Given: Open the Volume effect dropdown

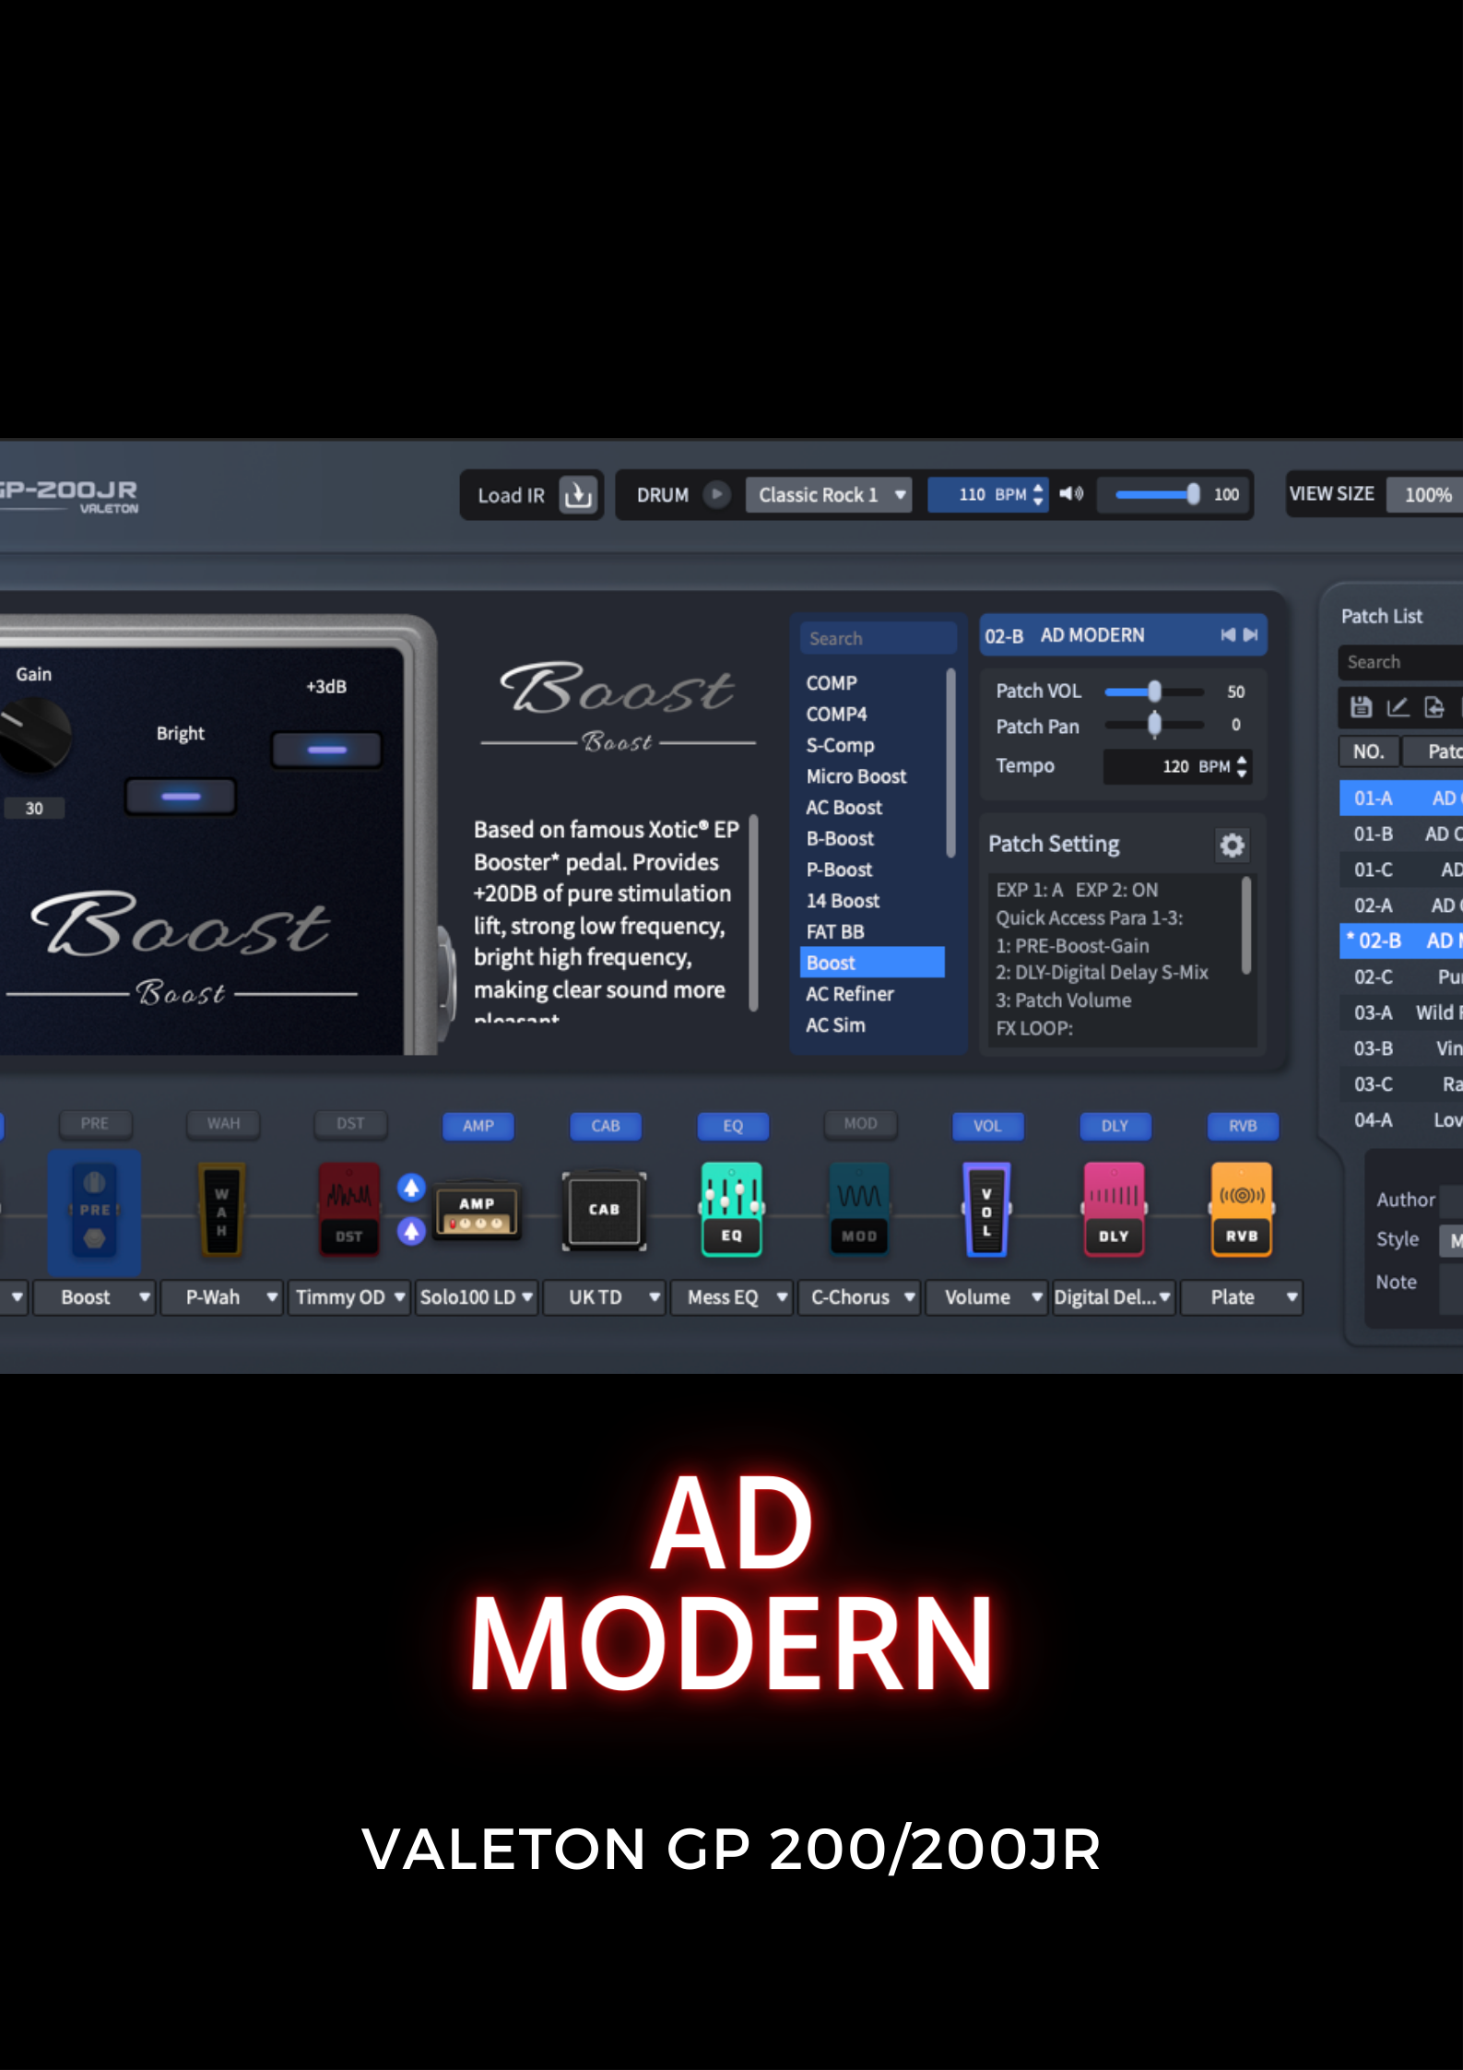Looking at the screenshot, I should 986,1297.
